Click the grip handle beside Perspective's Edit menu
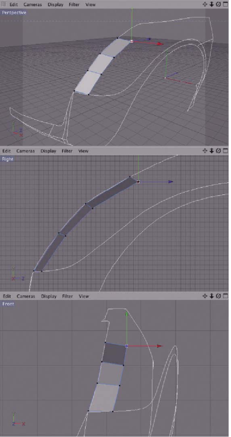The image size is (231, 437). pos(4,4)
